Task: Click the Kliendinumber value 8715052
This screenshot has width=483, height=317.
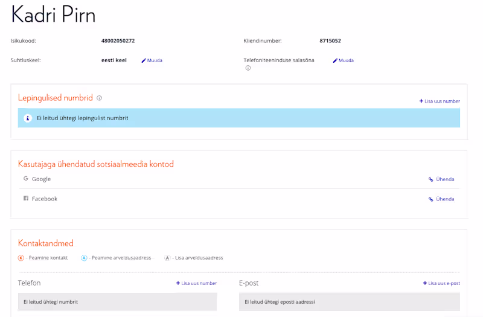Action: 330,40
